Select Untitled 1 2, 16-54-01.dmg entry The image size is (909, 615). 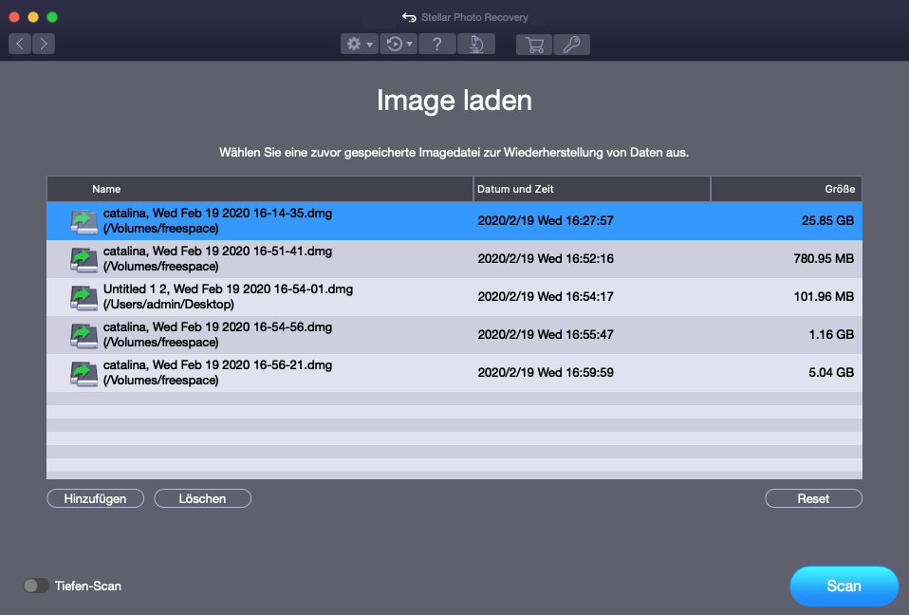pyautogui.click(x=454, y=297)
